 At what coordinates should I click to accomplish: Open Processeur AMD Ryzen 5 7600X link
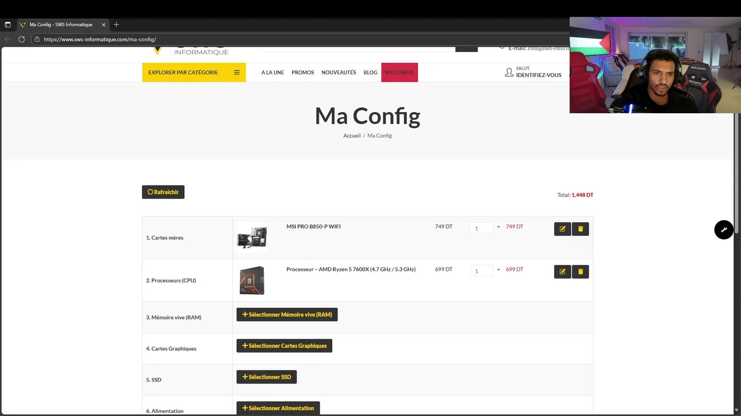351,269
